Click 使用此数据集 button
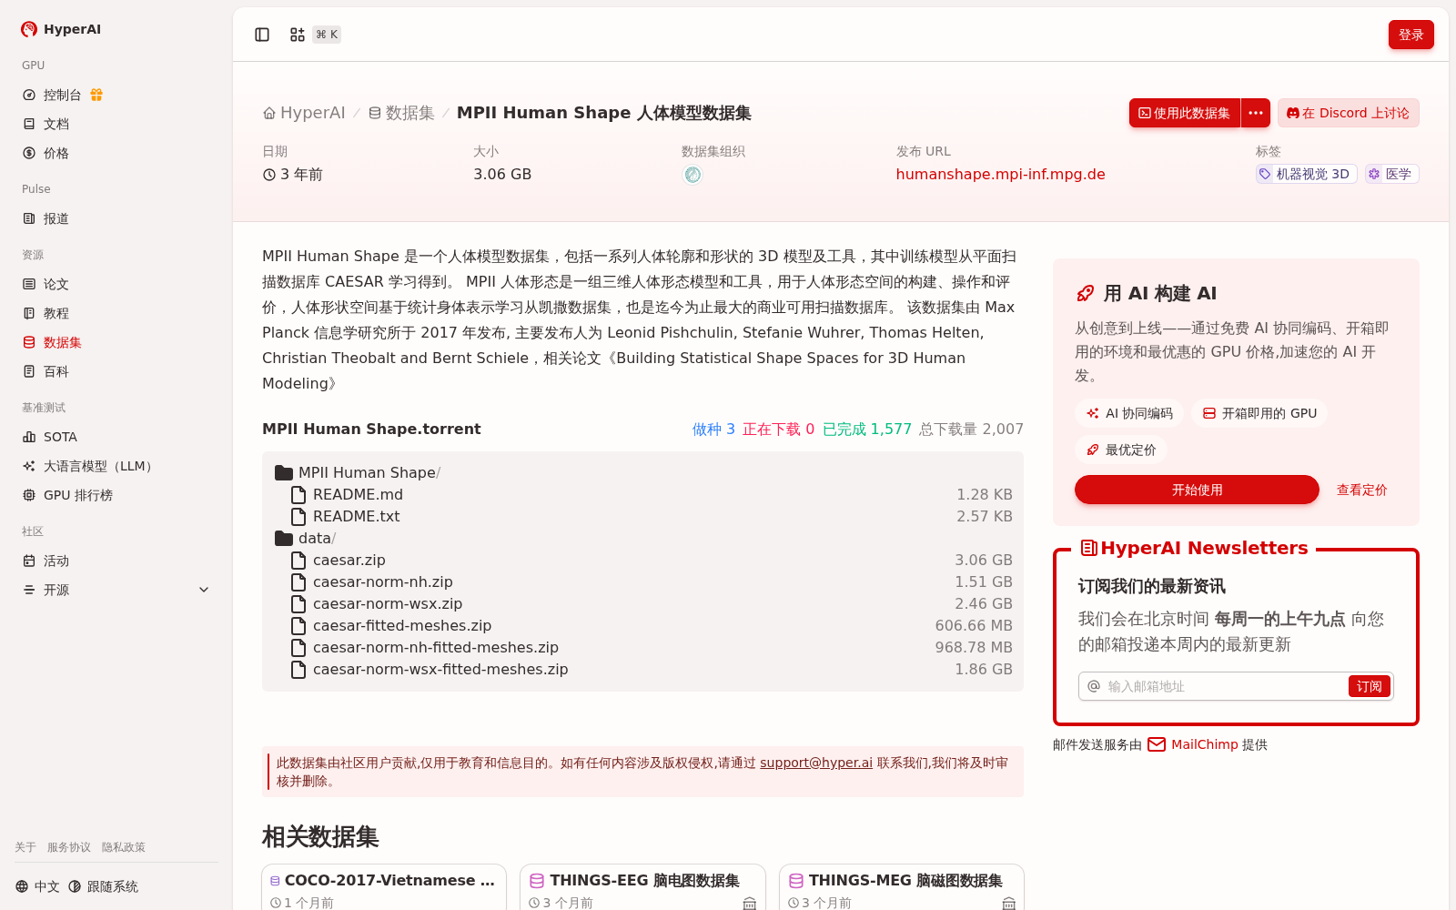Viewport: 1456px width, 910px height. (1185, 113)
